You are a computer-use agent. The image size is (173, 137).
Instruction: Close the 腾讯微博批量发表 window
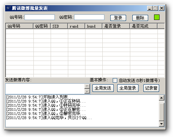point(162,8)
